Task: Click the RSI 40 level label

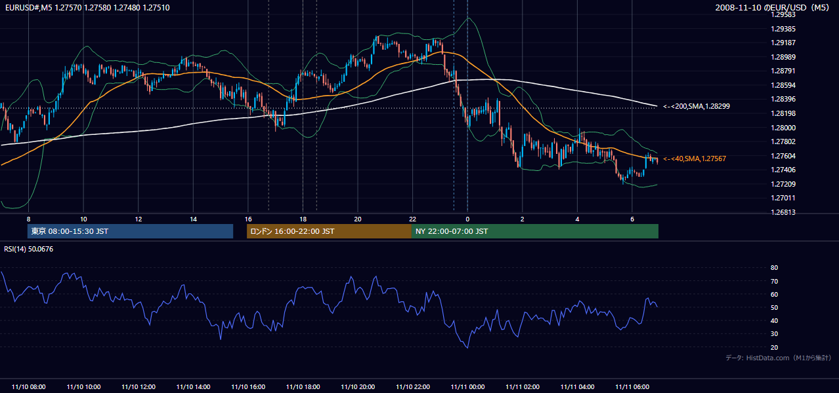Action: click(x=774, y=320)
